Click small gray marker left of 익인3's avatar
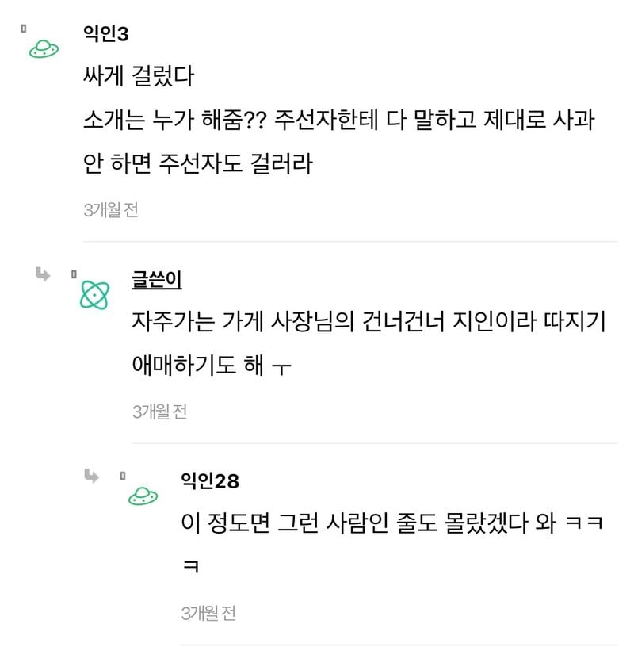The image size is (634, 647). pos(24,29)
